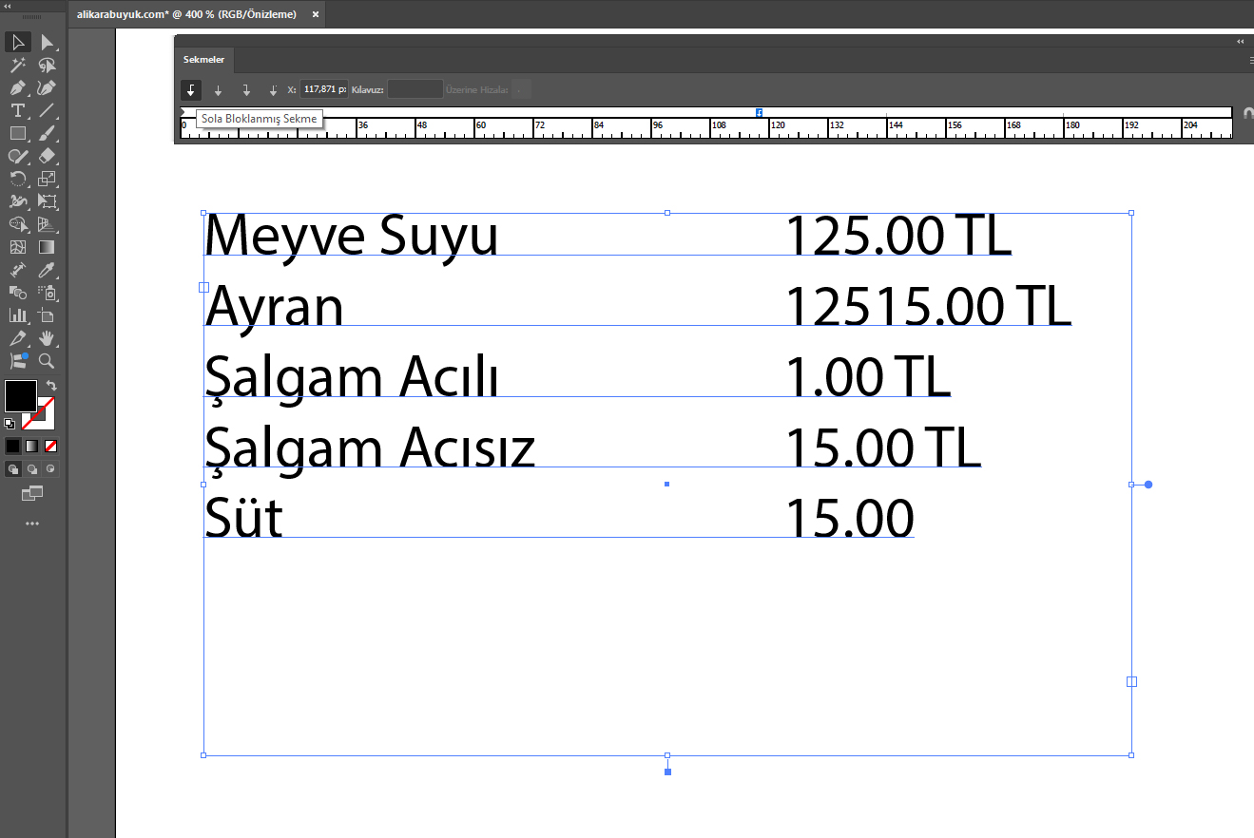Select the Hand tool
Image resolution: width=1254 pixels, height=838 pixels.
pyautogui.click(x=47, y=338)
